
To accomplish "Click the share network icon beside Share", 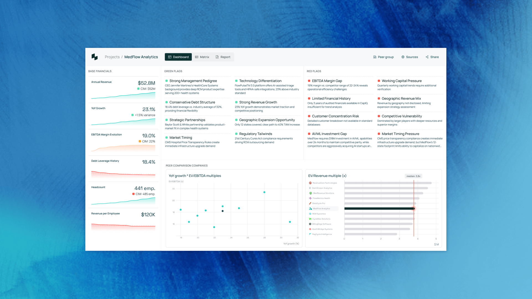I will click(x=427, y=57).
